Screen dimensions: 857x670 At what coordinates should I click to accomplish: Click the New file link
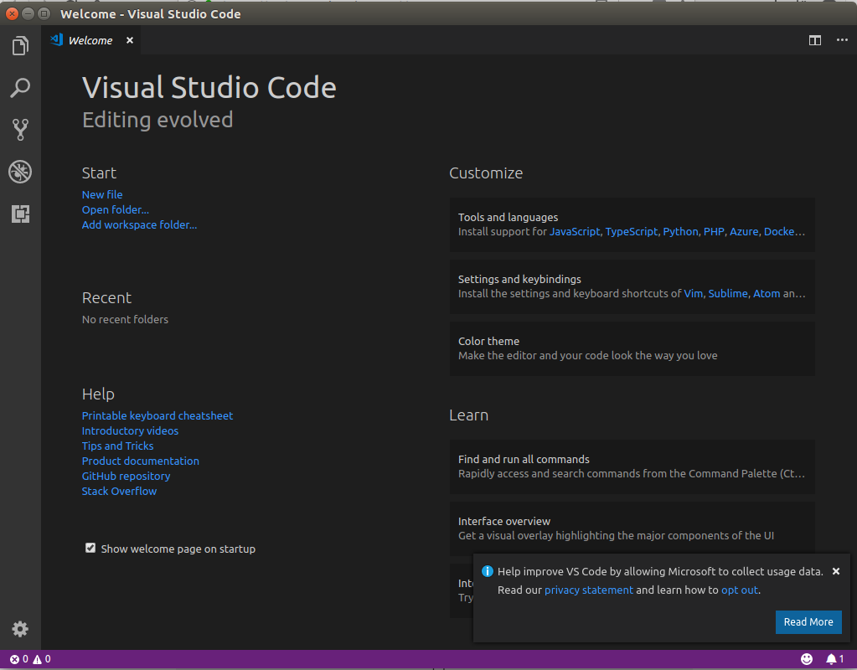(x=102, y=194)
